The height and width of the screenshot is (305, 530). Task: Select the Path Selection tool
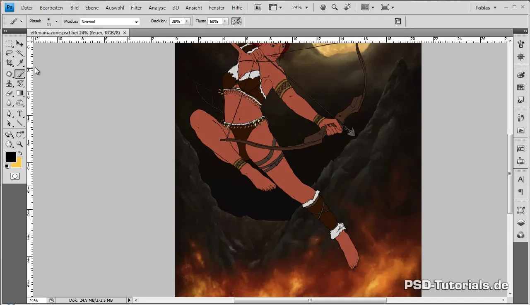[9, 123]
